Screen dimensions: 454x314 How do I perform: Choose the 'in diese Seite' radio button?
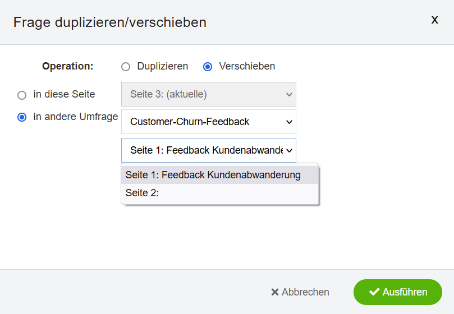[x=22, y=95]
